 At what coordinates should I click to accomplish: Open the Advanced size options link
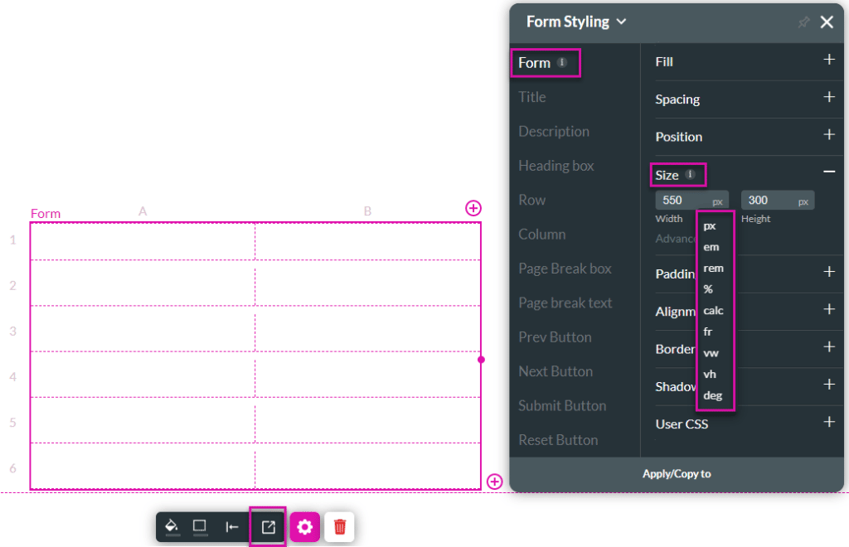point(673,238)
